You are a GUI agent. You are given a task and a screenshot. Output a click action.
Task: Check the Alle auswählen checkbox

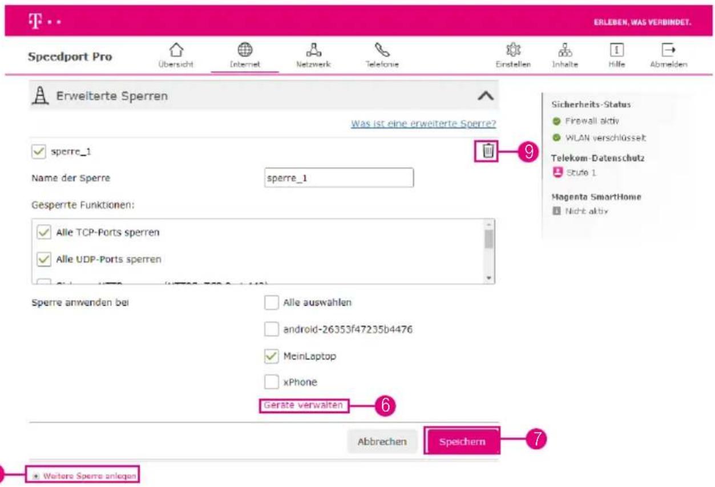point(271,303)
